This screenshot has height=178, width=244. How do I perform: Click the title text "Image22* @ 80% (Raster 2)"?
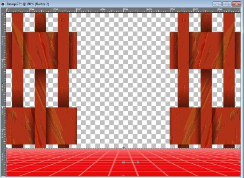28,4
